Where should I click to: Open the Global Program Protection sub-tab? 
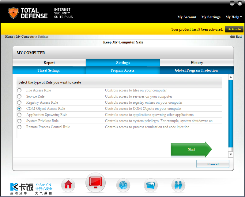point(197,70)
